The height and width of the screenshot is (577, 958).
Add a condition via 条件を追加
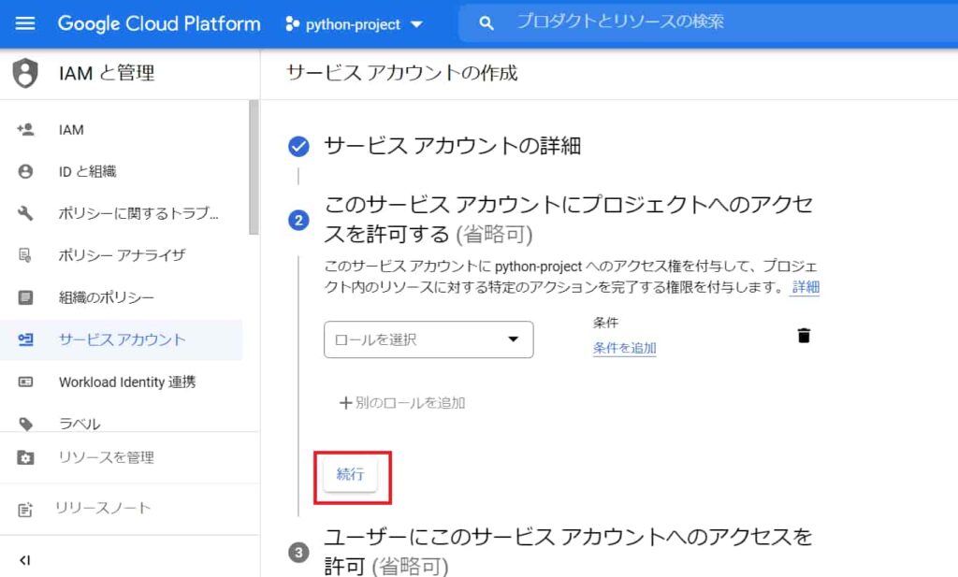point(623,348)
